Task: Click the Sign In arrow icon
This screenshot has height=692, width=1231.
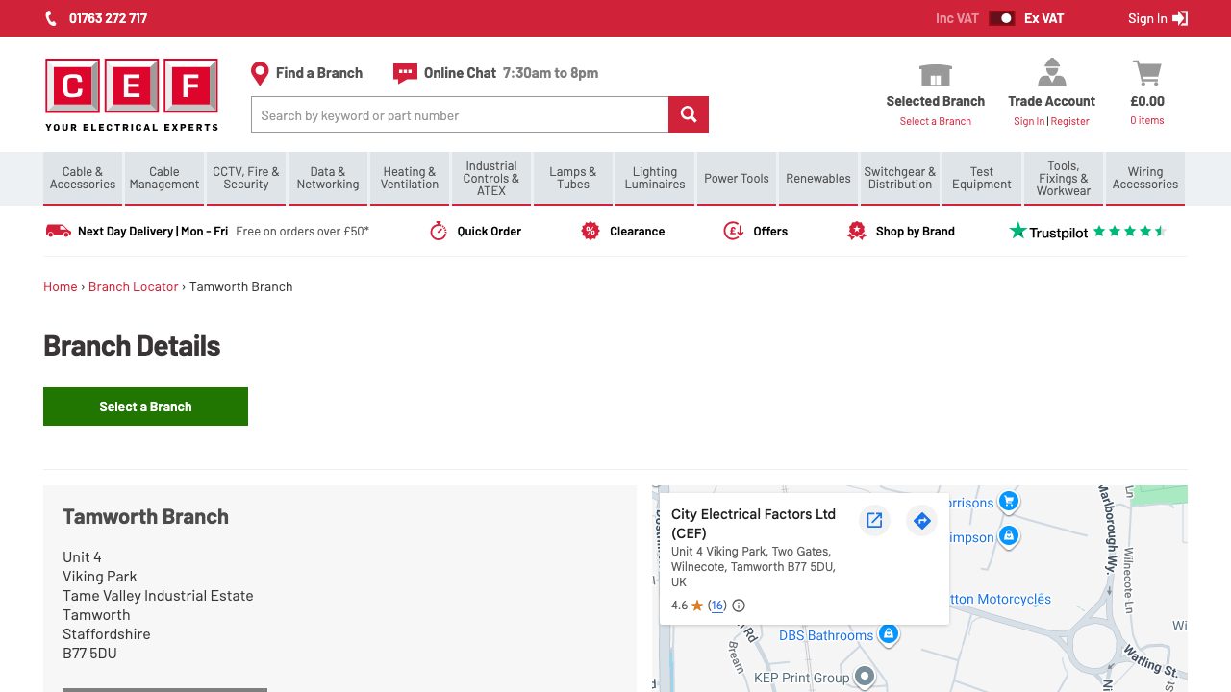Action: [x=1181, y=18]
